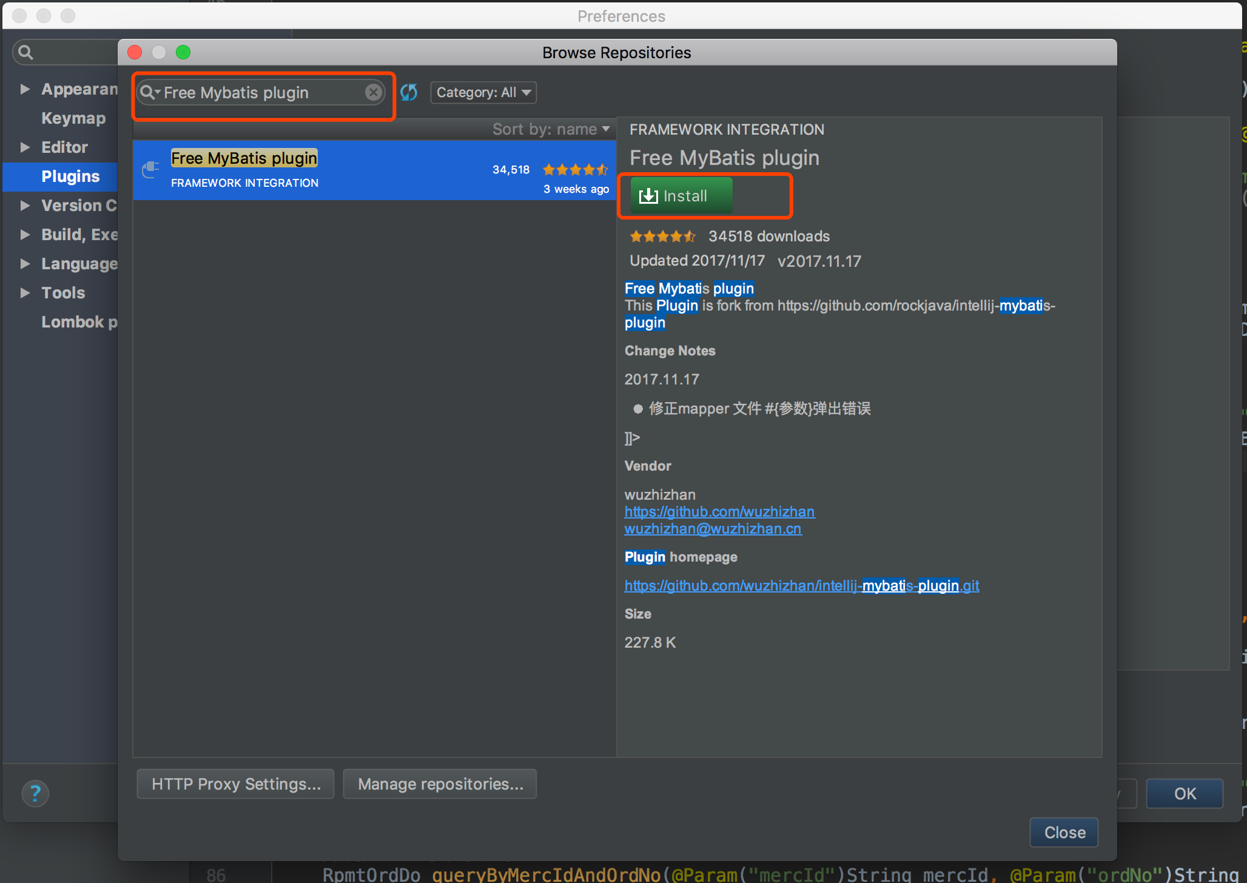
Task: Click the Free Mybatis plugin search input
Action: click(x=261, y=92)
